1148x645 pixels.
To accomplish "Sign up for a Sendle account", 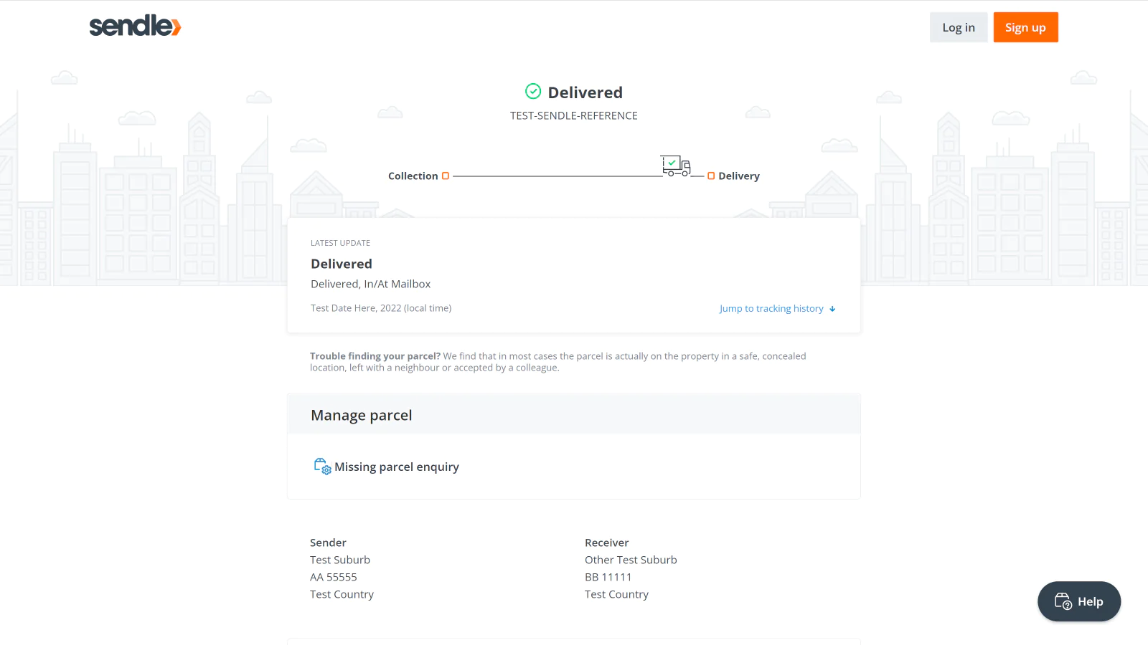I will click(1025, 27).
